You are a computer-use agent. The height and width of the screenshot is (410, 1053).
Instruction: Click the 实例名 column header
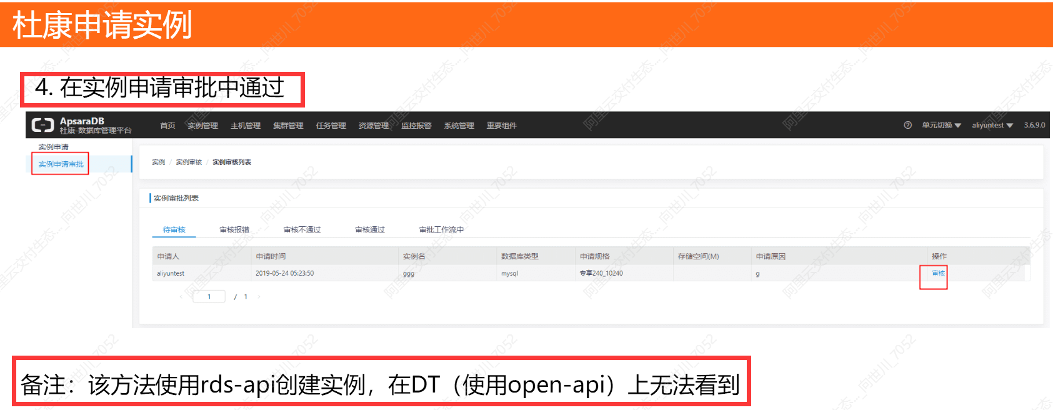coord(414,256)
